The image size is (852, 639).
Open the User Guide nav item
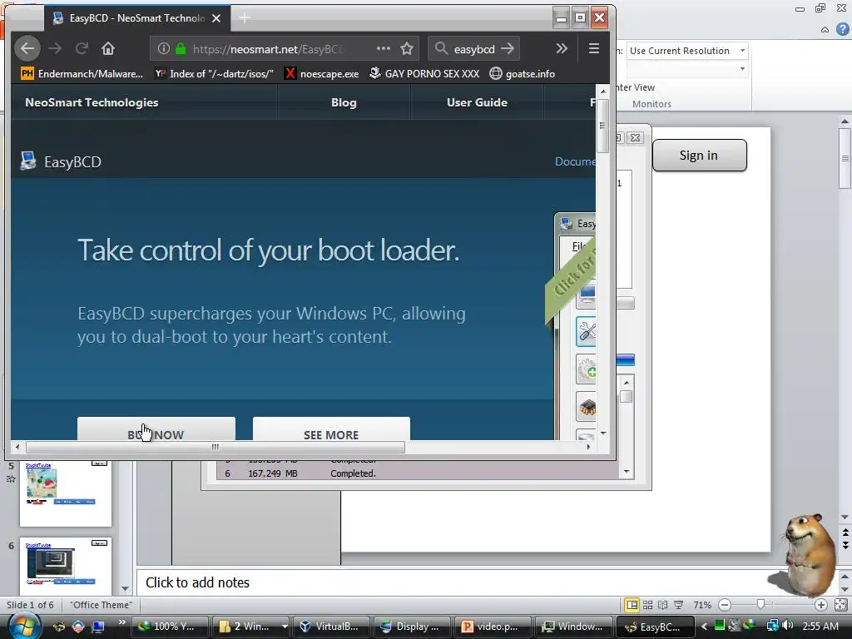click(477, 102)
